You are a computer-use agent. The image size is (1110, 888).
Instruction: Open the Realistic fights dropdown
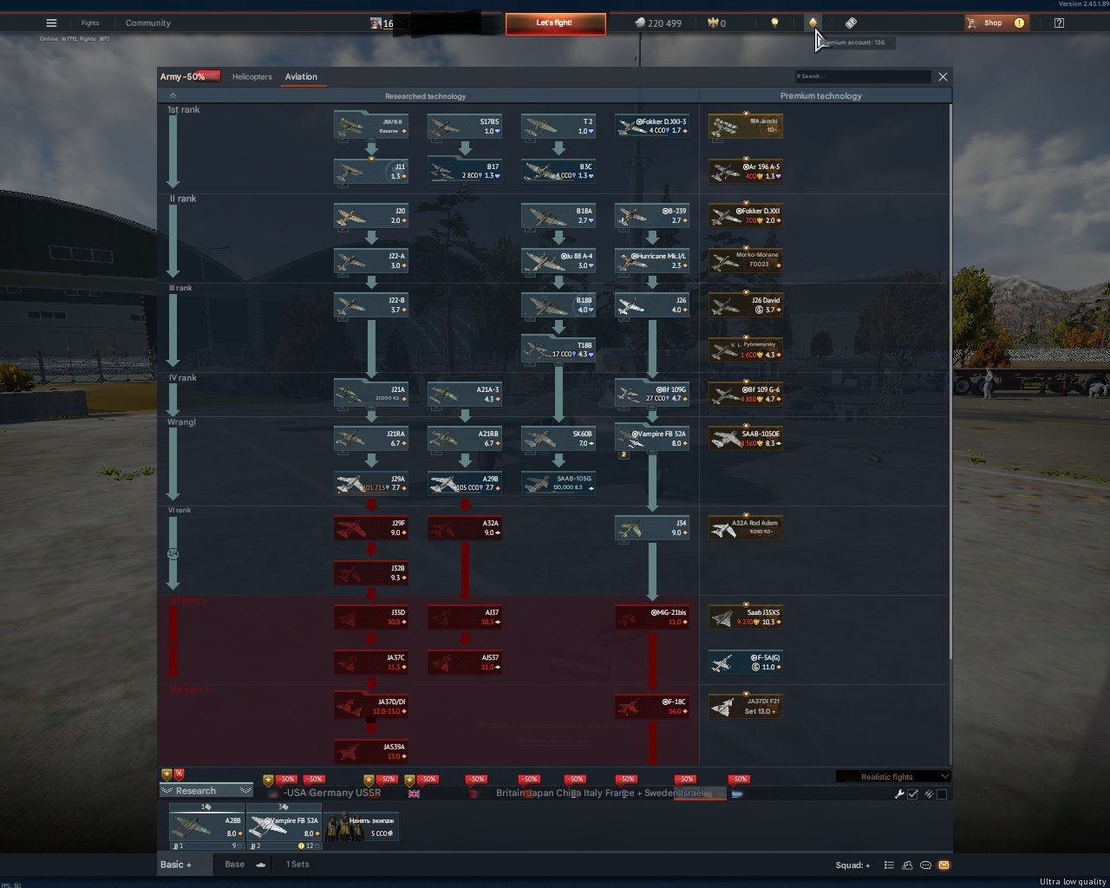click(x=893, y=776)
